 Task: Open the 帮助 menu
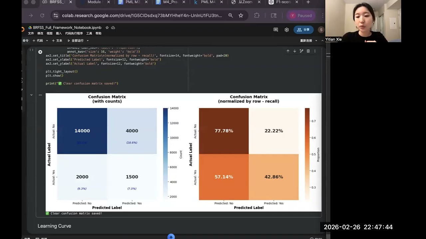coord(99,34)
